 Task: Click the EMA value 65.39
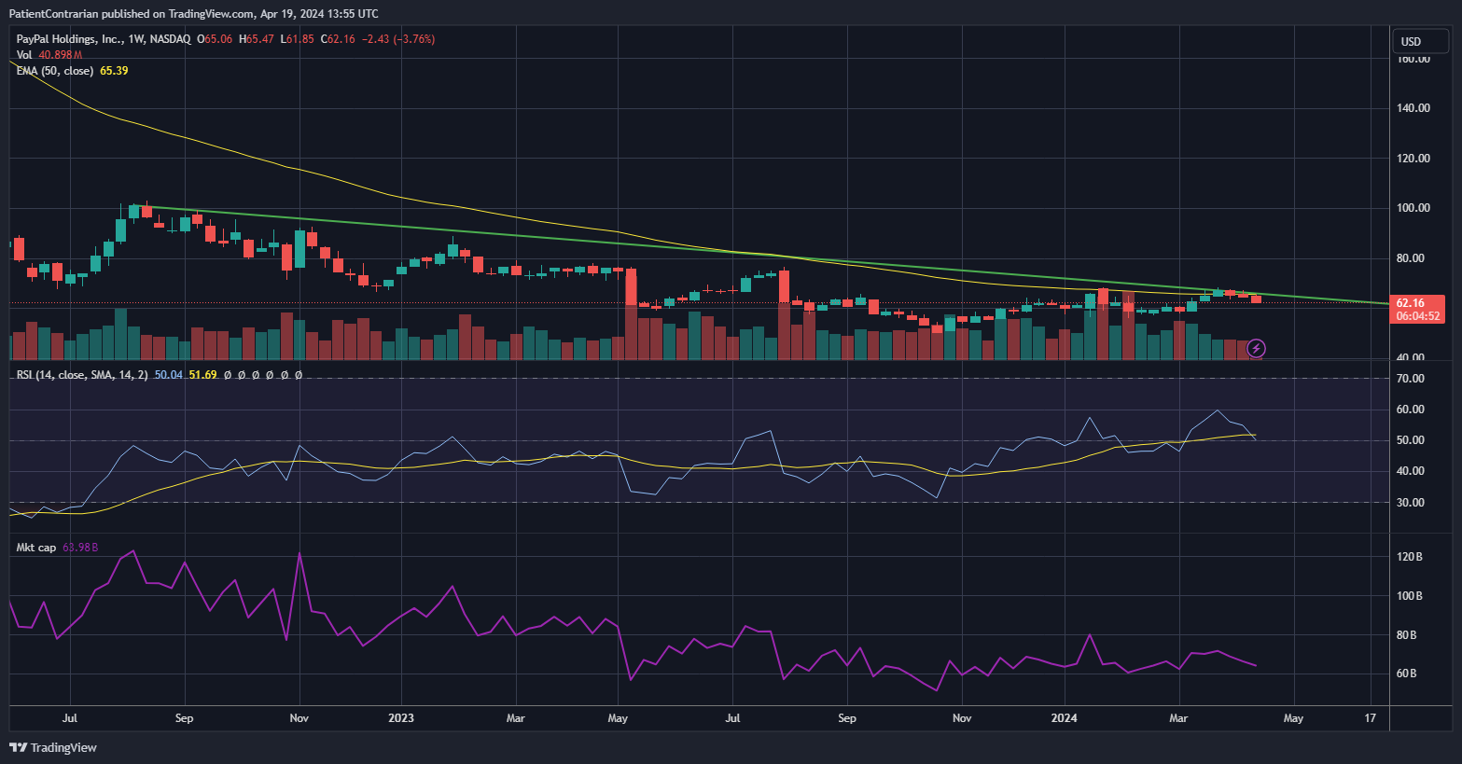(x=114, y=71)
